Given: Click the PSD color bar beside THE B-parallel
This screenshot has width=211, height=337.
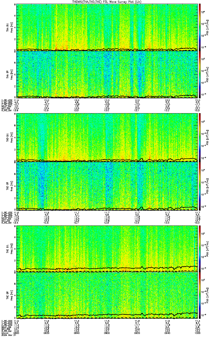Looking at the screenshot, I should (200, 295).
